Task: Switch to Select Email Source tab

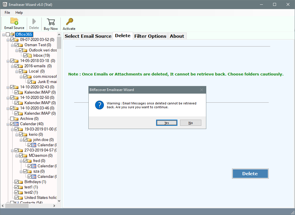Action: [88, 36]
